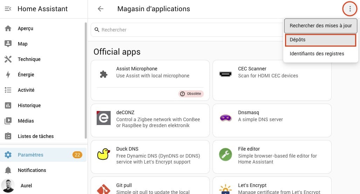Image resolution: width=360 pixels, height=194 pixels.
Task: Open the three-dot overflow menu
Action: [349, 9]
